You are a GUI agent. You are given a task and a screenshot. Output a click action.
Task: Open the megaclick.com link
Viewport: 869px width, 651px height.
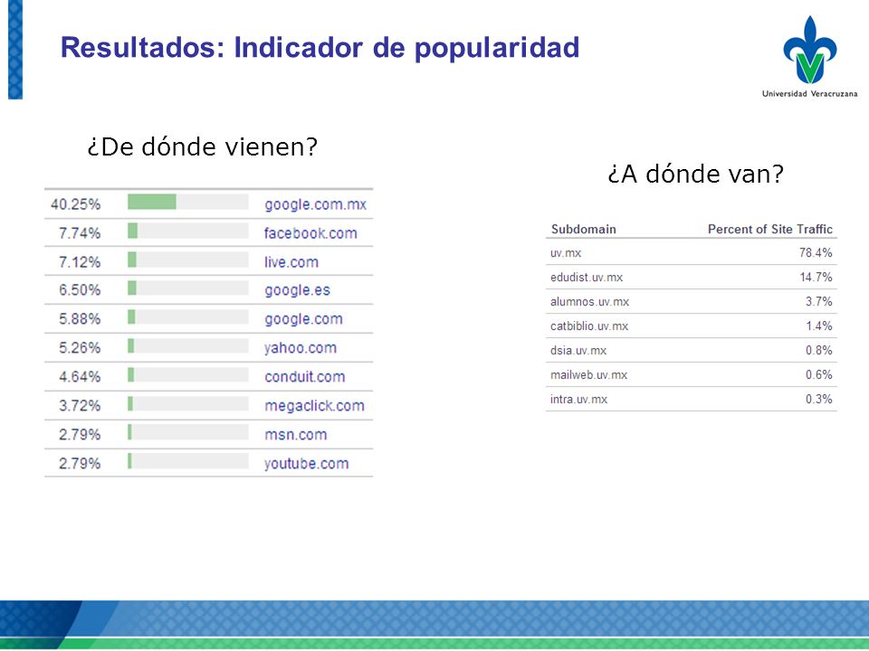[314, 406]
